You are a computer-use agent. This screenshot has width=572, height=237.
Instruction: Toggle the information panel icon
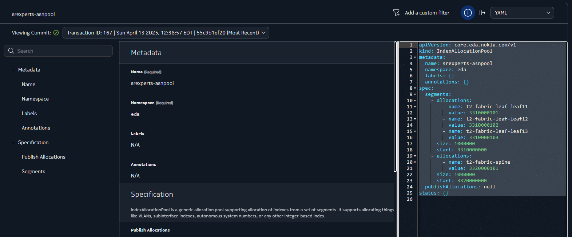(468, 13)
